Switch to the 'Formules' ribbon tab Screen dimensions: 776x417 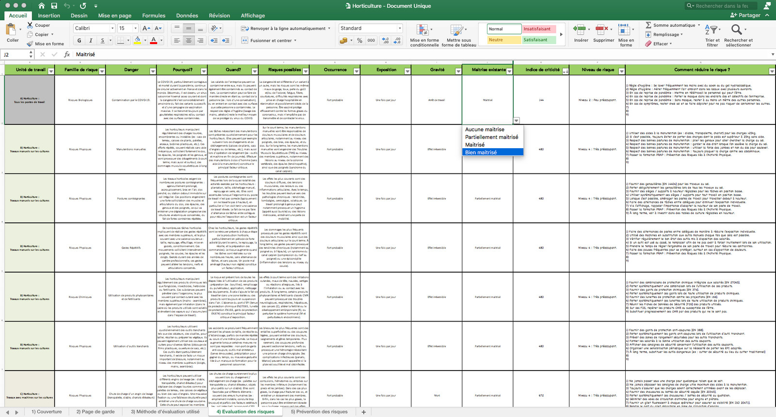tap(154, 15)
